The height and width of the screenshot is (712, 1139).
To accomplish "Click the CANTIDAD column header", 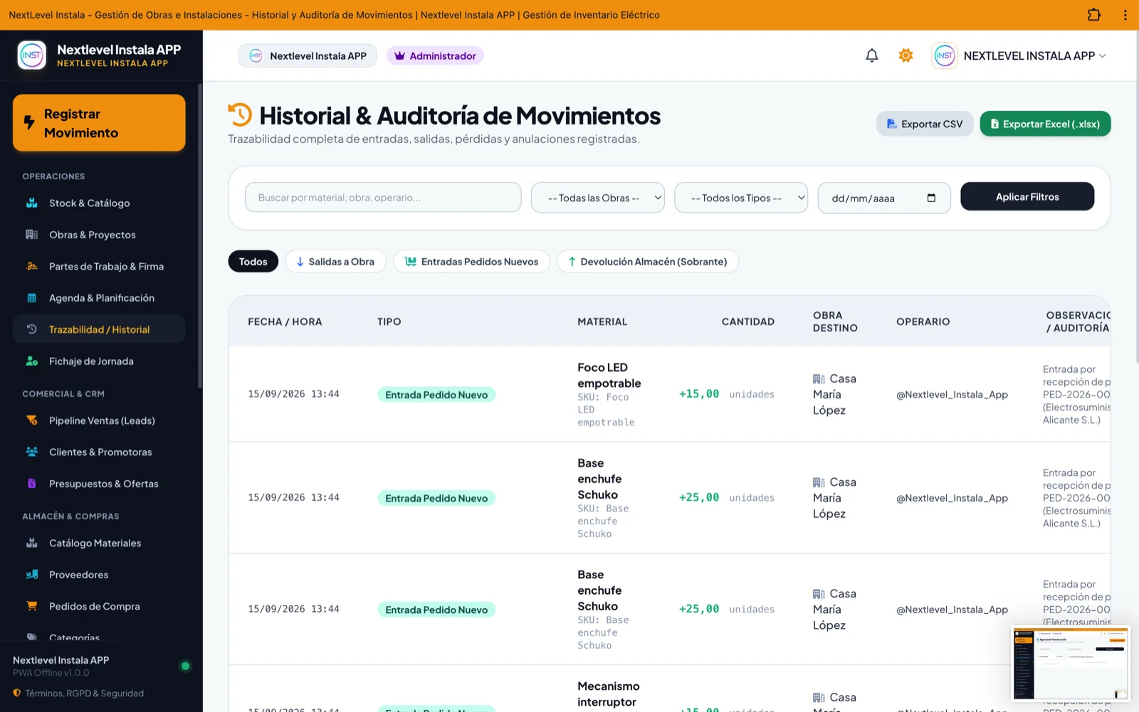I will tap(747, 322).
